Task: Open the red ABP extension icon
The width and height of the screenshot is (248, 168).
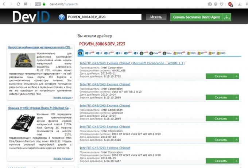Action: tap(230, 4)
